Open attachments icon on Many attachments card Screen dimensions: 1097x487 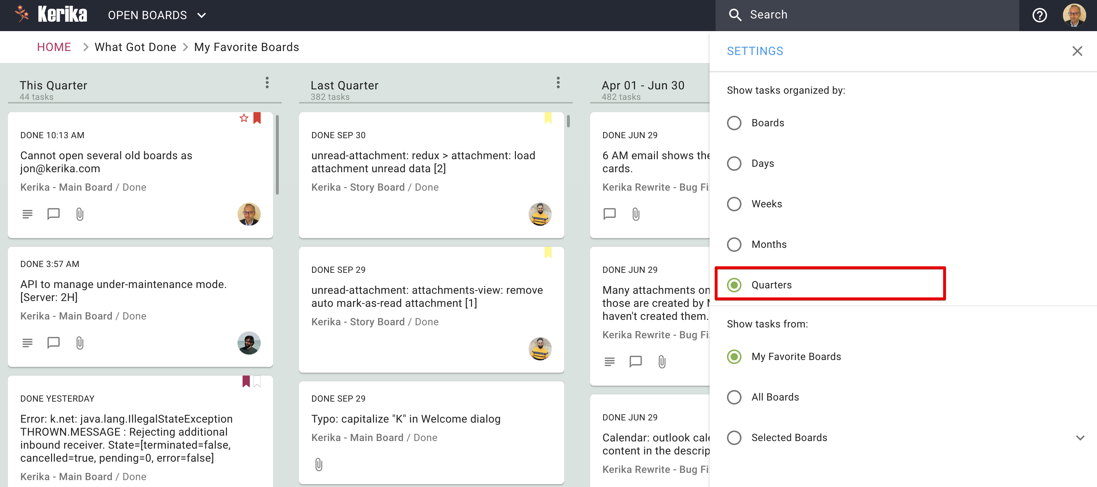coord(662,362)
